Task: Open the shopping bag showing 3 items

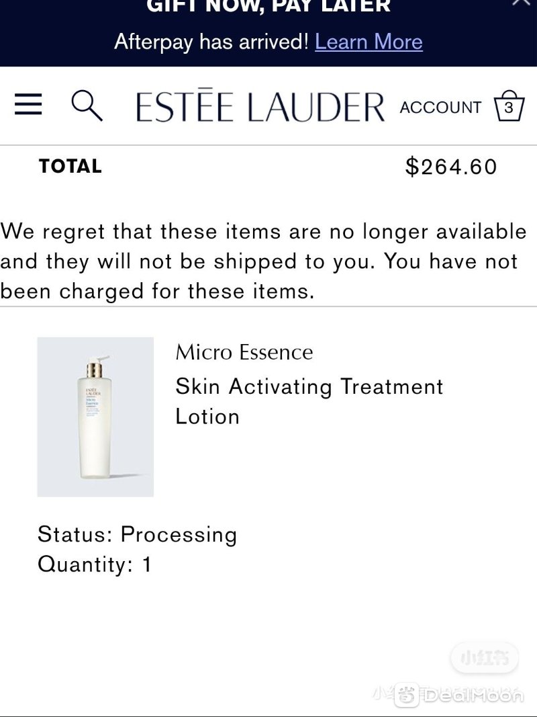Action: pyautogui.click(x=509, y=106)
